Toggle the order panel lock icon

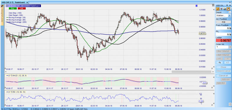[x=228, y=9]
